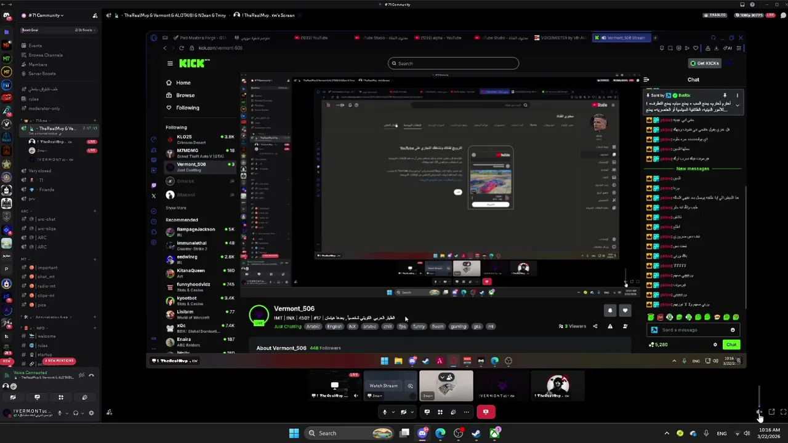Select the !VERMONT participant tile
This screenshot has width=788, height=443.
(502, 386)
